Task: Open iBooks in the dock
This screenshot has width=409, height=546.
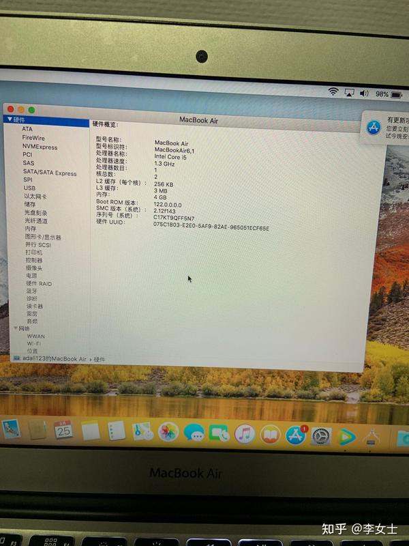Action: pyautogui.click(x=270, y=435)
